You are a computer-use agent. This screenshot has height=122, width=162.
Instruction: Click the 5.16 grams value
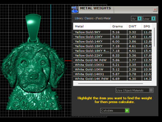[116, 32]
